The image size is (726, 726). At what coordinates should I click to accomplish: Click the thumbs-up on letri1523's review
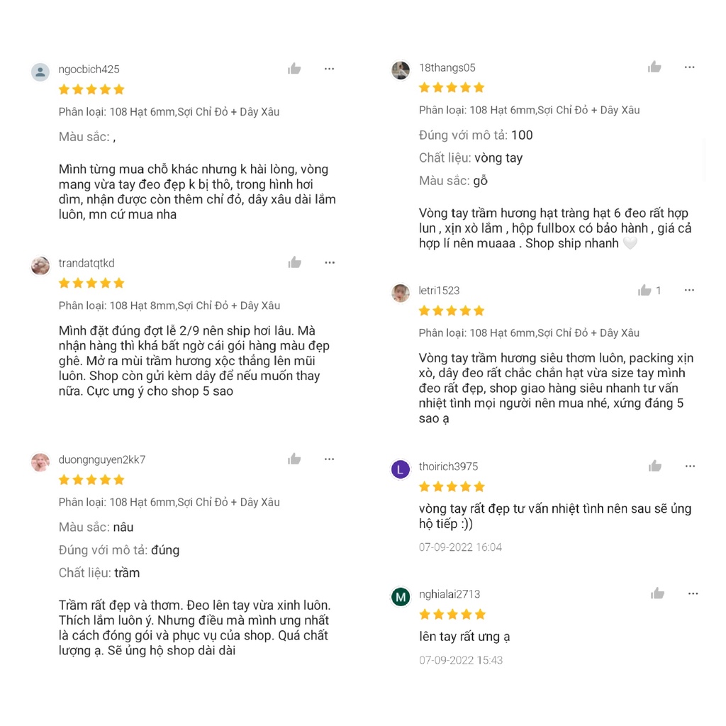(x=644, y=290)
